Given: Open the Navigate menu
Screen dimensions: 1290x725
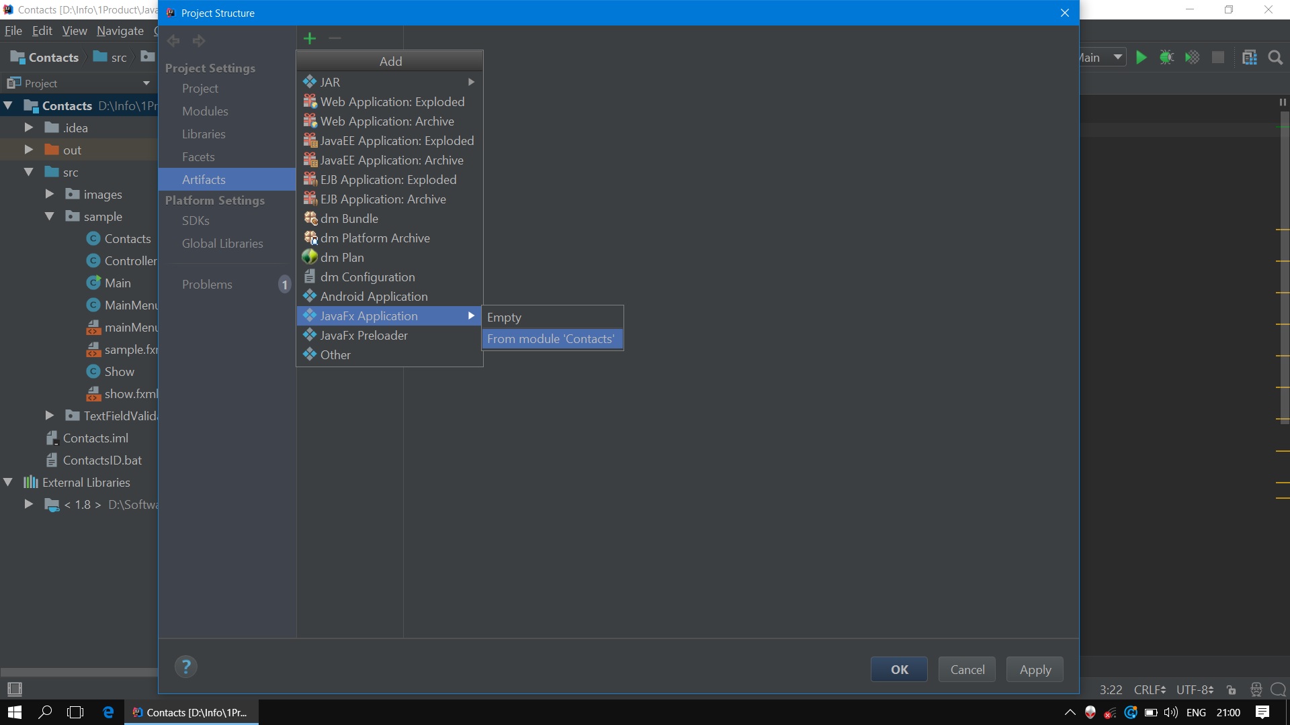Looking at the screenshot, I should (120, 31).
